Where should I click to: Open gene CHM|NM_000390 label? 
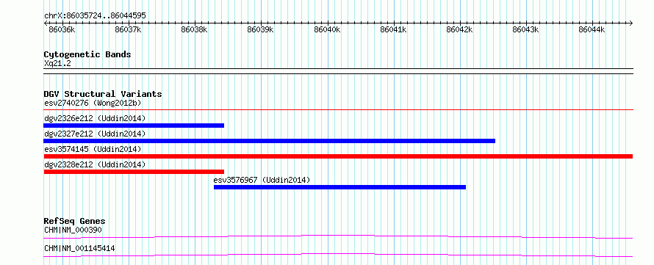point(73,230)
